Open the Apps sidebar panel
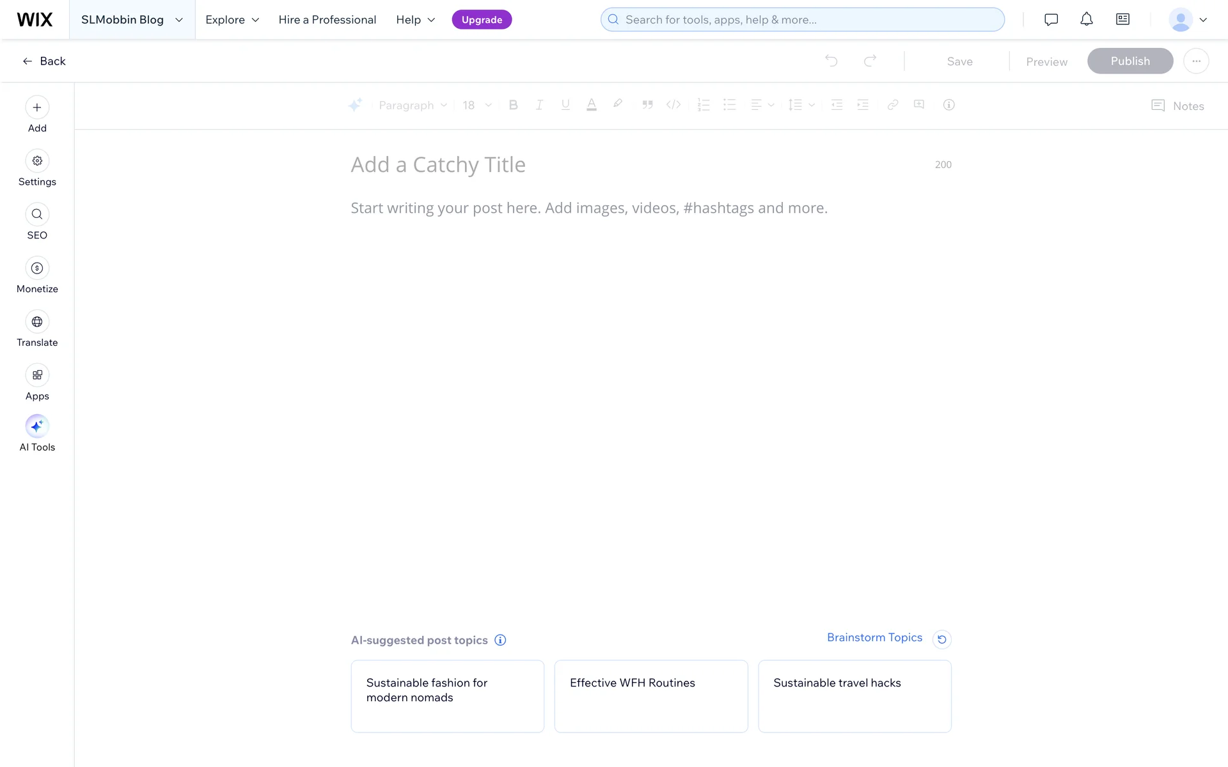 37,375
